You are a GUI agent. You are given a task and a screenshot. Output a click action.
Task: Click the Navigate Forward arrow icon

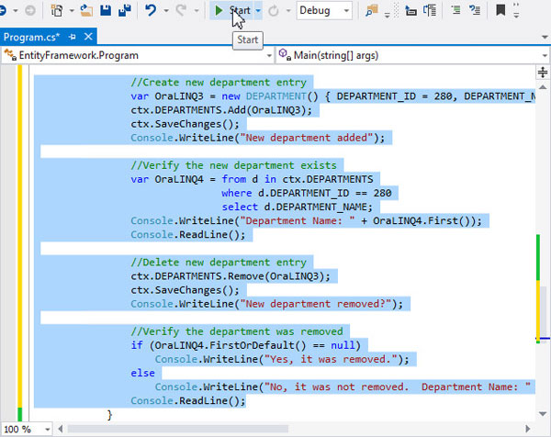tap(29, 11)
